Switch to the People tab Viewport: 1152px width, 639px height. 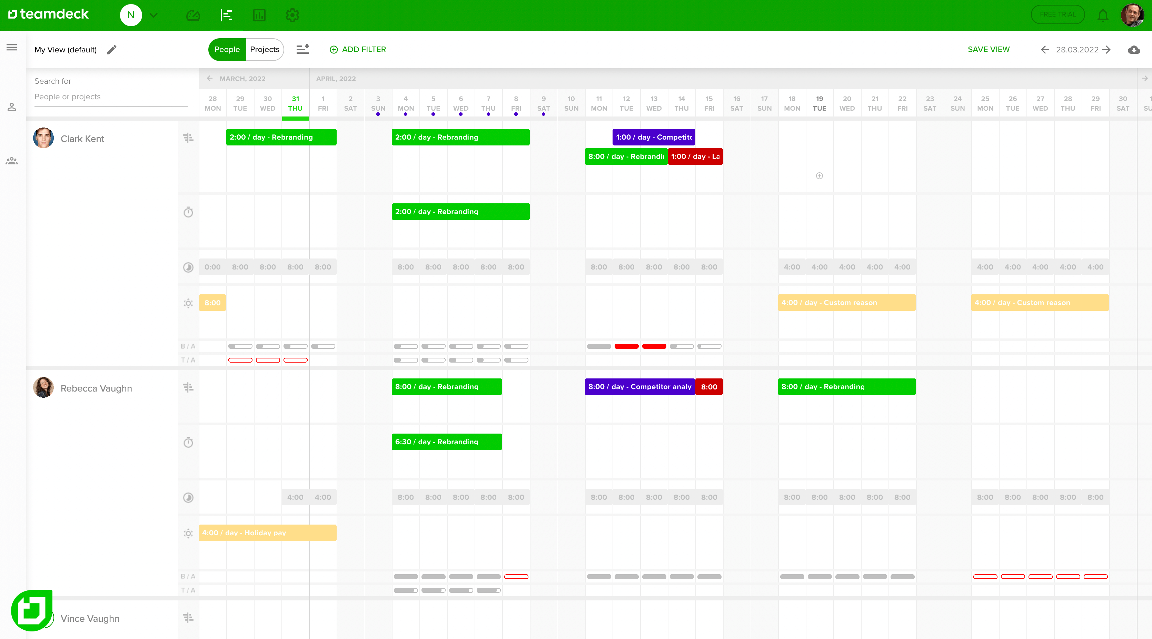[x=227, y=50]
